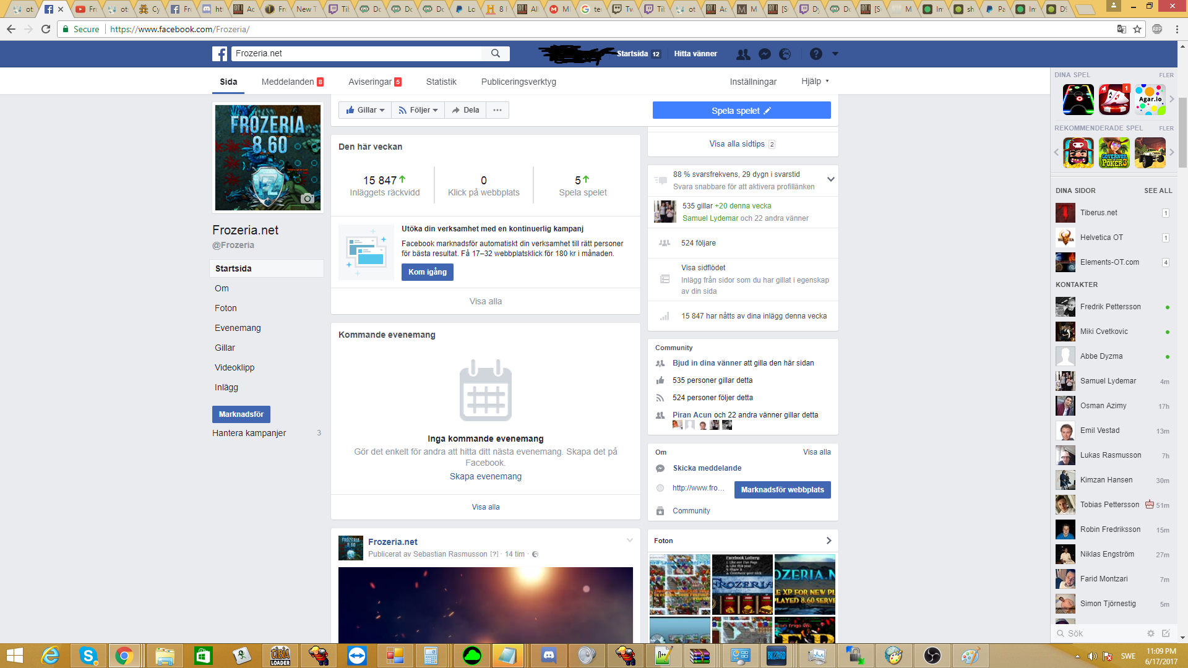Open Publiceringsverktyg tab

pyautogui.click(x=519, y=82)
